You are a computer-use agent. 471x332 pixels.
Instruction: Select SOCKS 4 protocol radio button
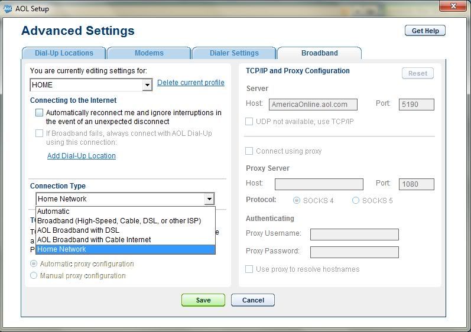pyautogui.click(x=297, y=200)
